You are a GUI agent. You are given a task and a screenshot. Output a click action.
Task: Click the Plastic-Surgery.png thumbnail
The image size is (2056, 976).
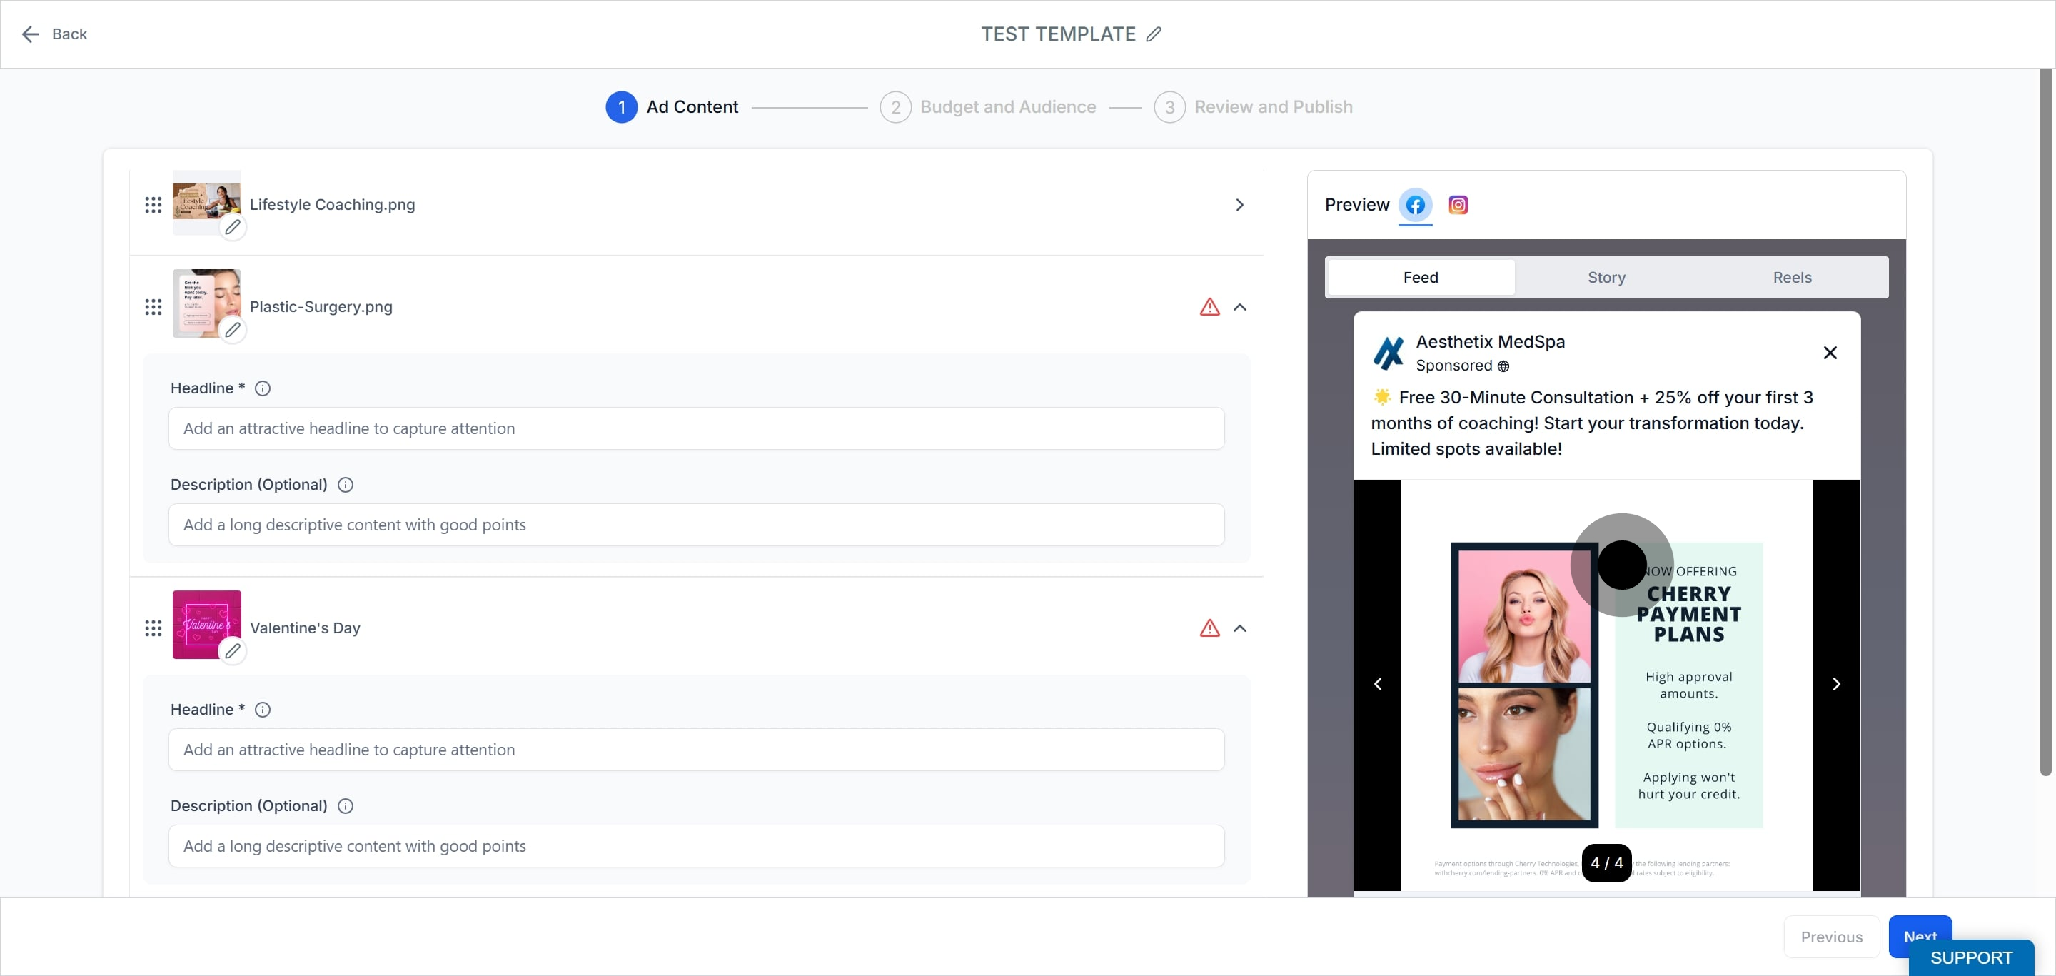207,303
